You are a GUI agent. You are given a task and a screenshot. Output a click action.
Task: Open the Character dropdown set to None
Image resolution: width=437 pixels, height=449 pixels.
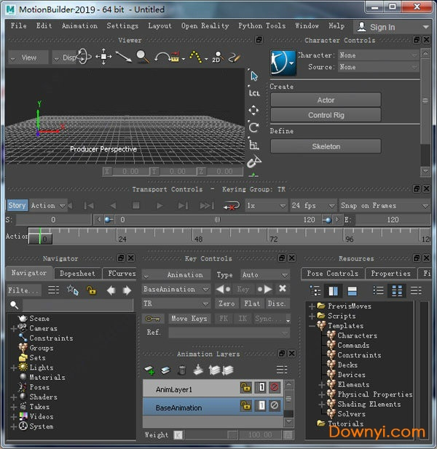[x=378, y=55]
